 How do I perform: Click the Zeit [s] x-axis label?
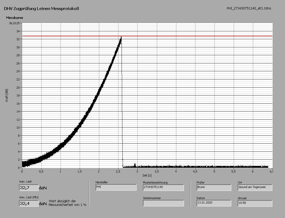click(147, 175)
